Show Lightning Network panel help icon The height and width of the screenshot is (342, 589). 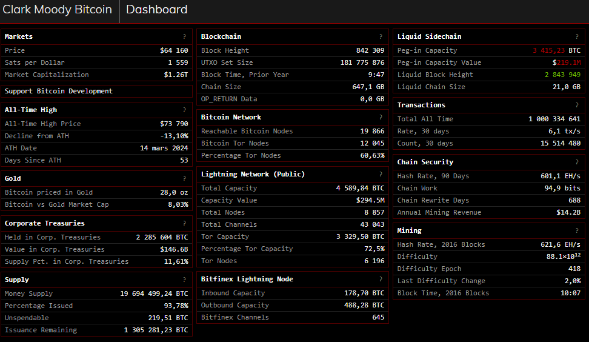click(381, 175)
